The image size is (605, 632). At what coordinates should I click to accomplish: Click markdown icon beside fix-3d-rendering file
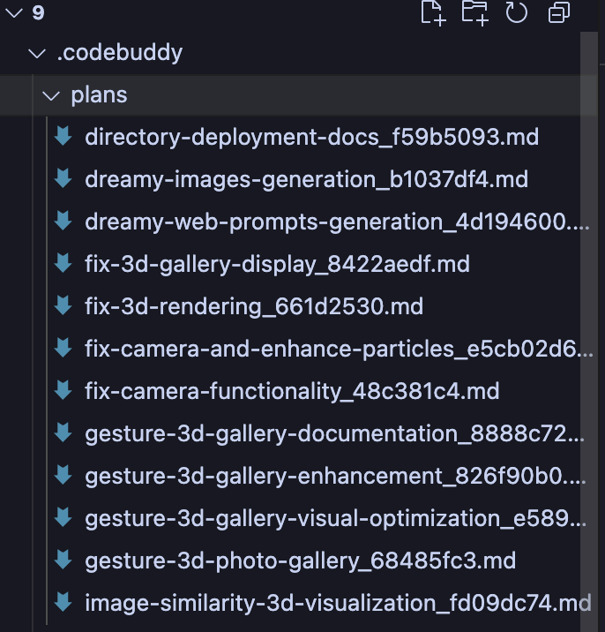click(x=63, y=306)
